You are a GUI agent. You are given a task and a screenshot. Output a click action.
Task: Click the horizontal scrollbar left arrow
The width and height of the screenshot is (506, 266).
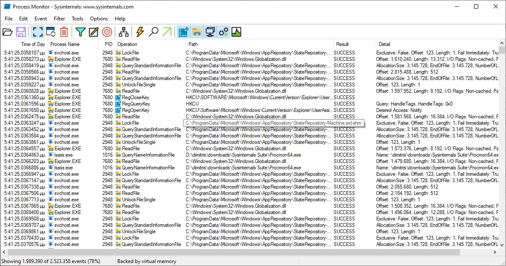pos(4,252)
